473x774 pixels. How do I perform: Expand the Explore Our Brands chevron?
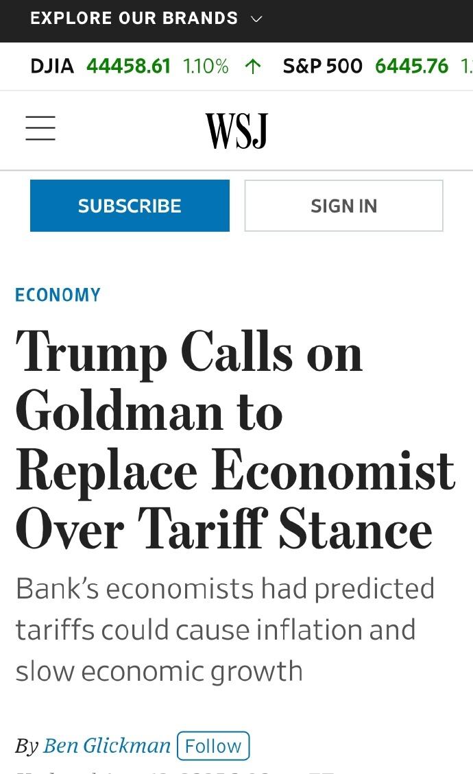point(256,19)
